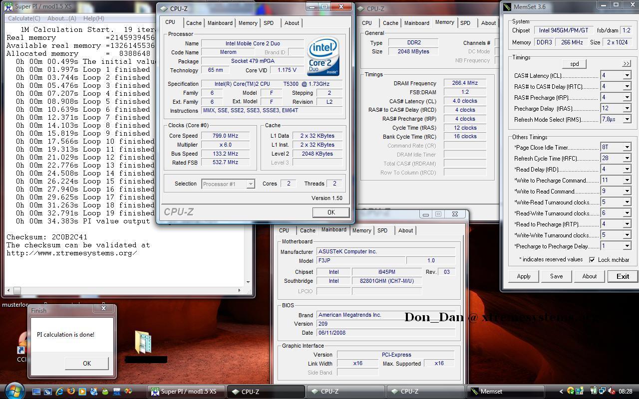Click xtremesystems.org URL text in Super PI
The image size is (639, 399).
[x=71, y=253]
